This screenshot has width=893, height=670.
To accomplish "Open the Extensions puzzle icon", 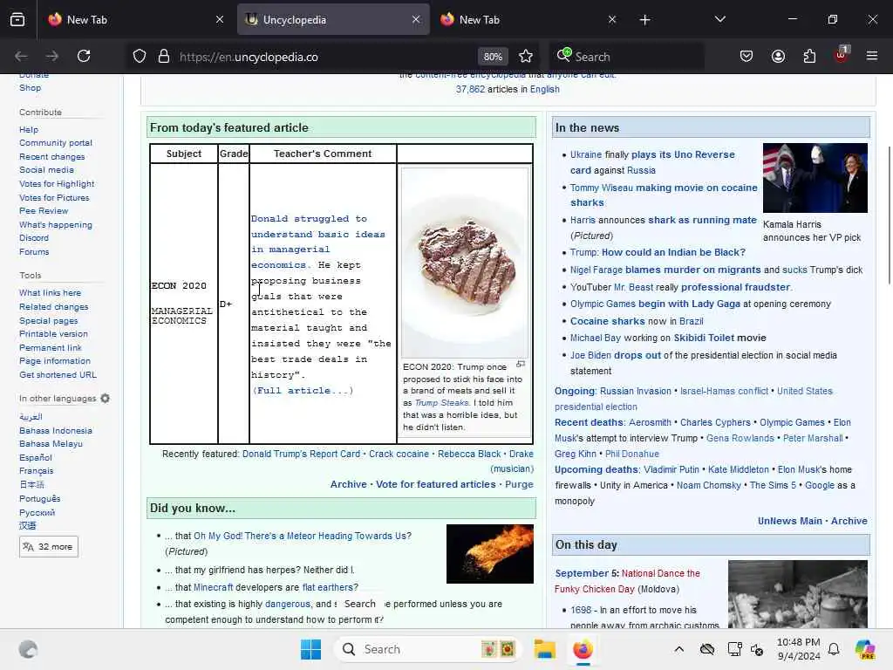I will (809, 56).
